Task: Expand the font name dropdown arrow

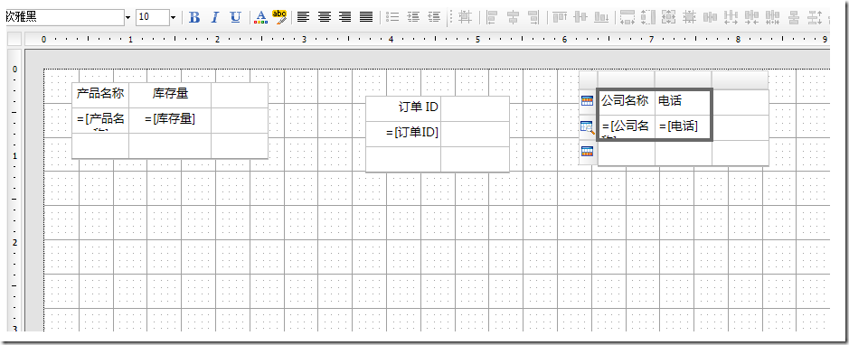Action: click(x=127, y=17)
